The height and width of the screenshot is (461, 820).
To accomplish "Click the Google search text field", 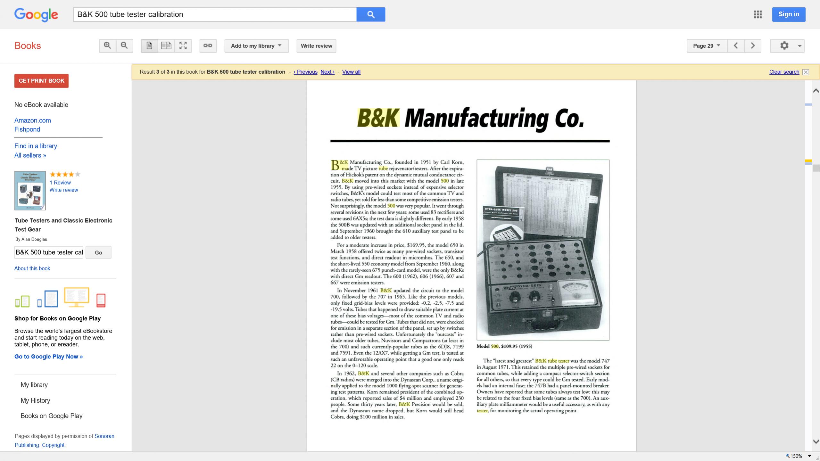I will 215,14.
